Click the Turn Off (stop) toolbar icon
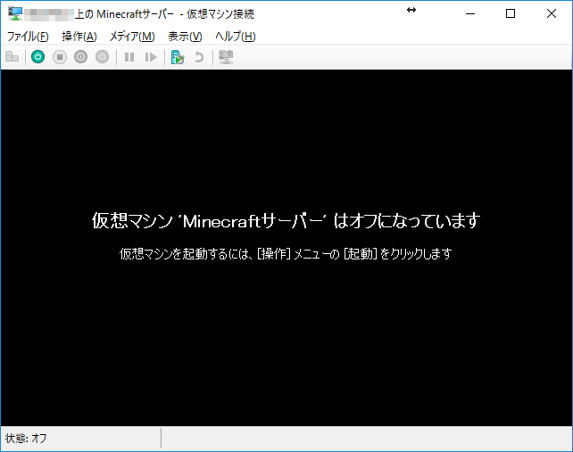Viewport: 573px width, 452px height. [x=60, y=57]
